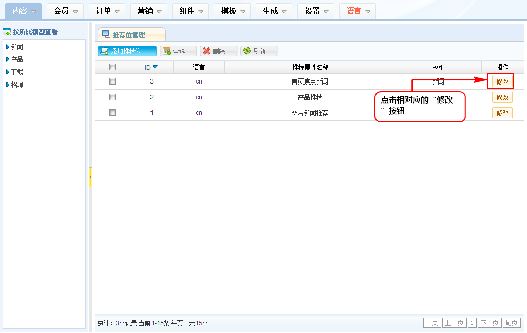The image size is (527, 333).
Task: Check the box for 首页焦点新闻 row
Action: tap(113, 81)
